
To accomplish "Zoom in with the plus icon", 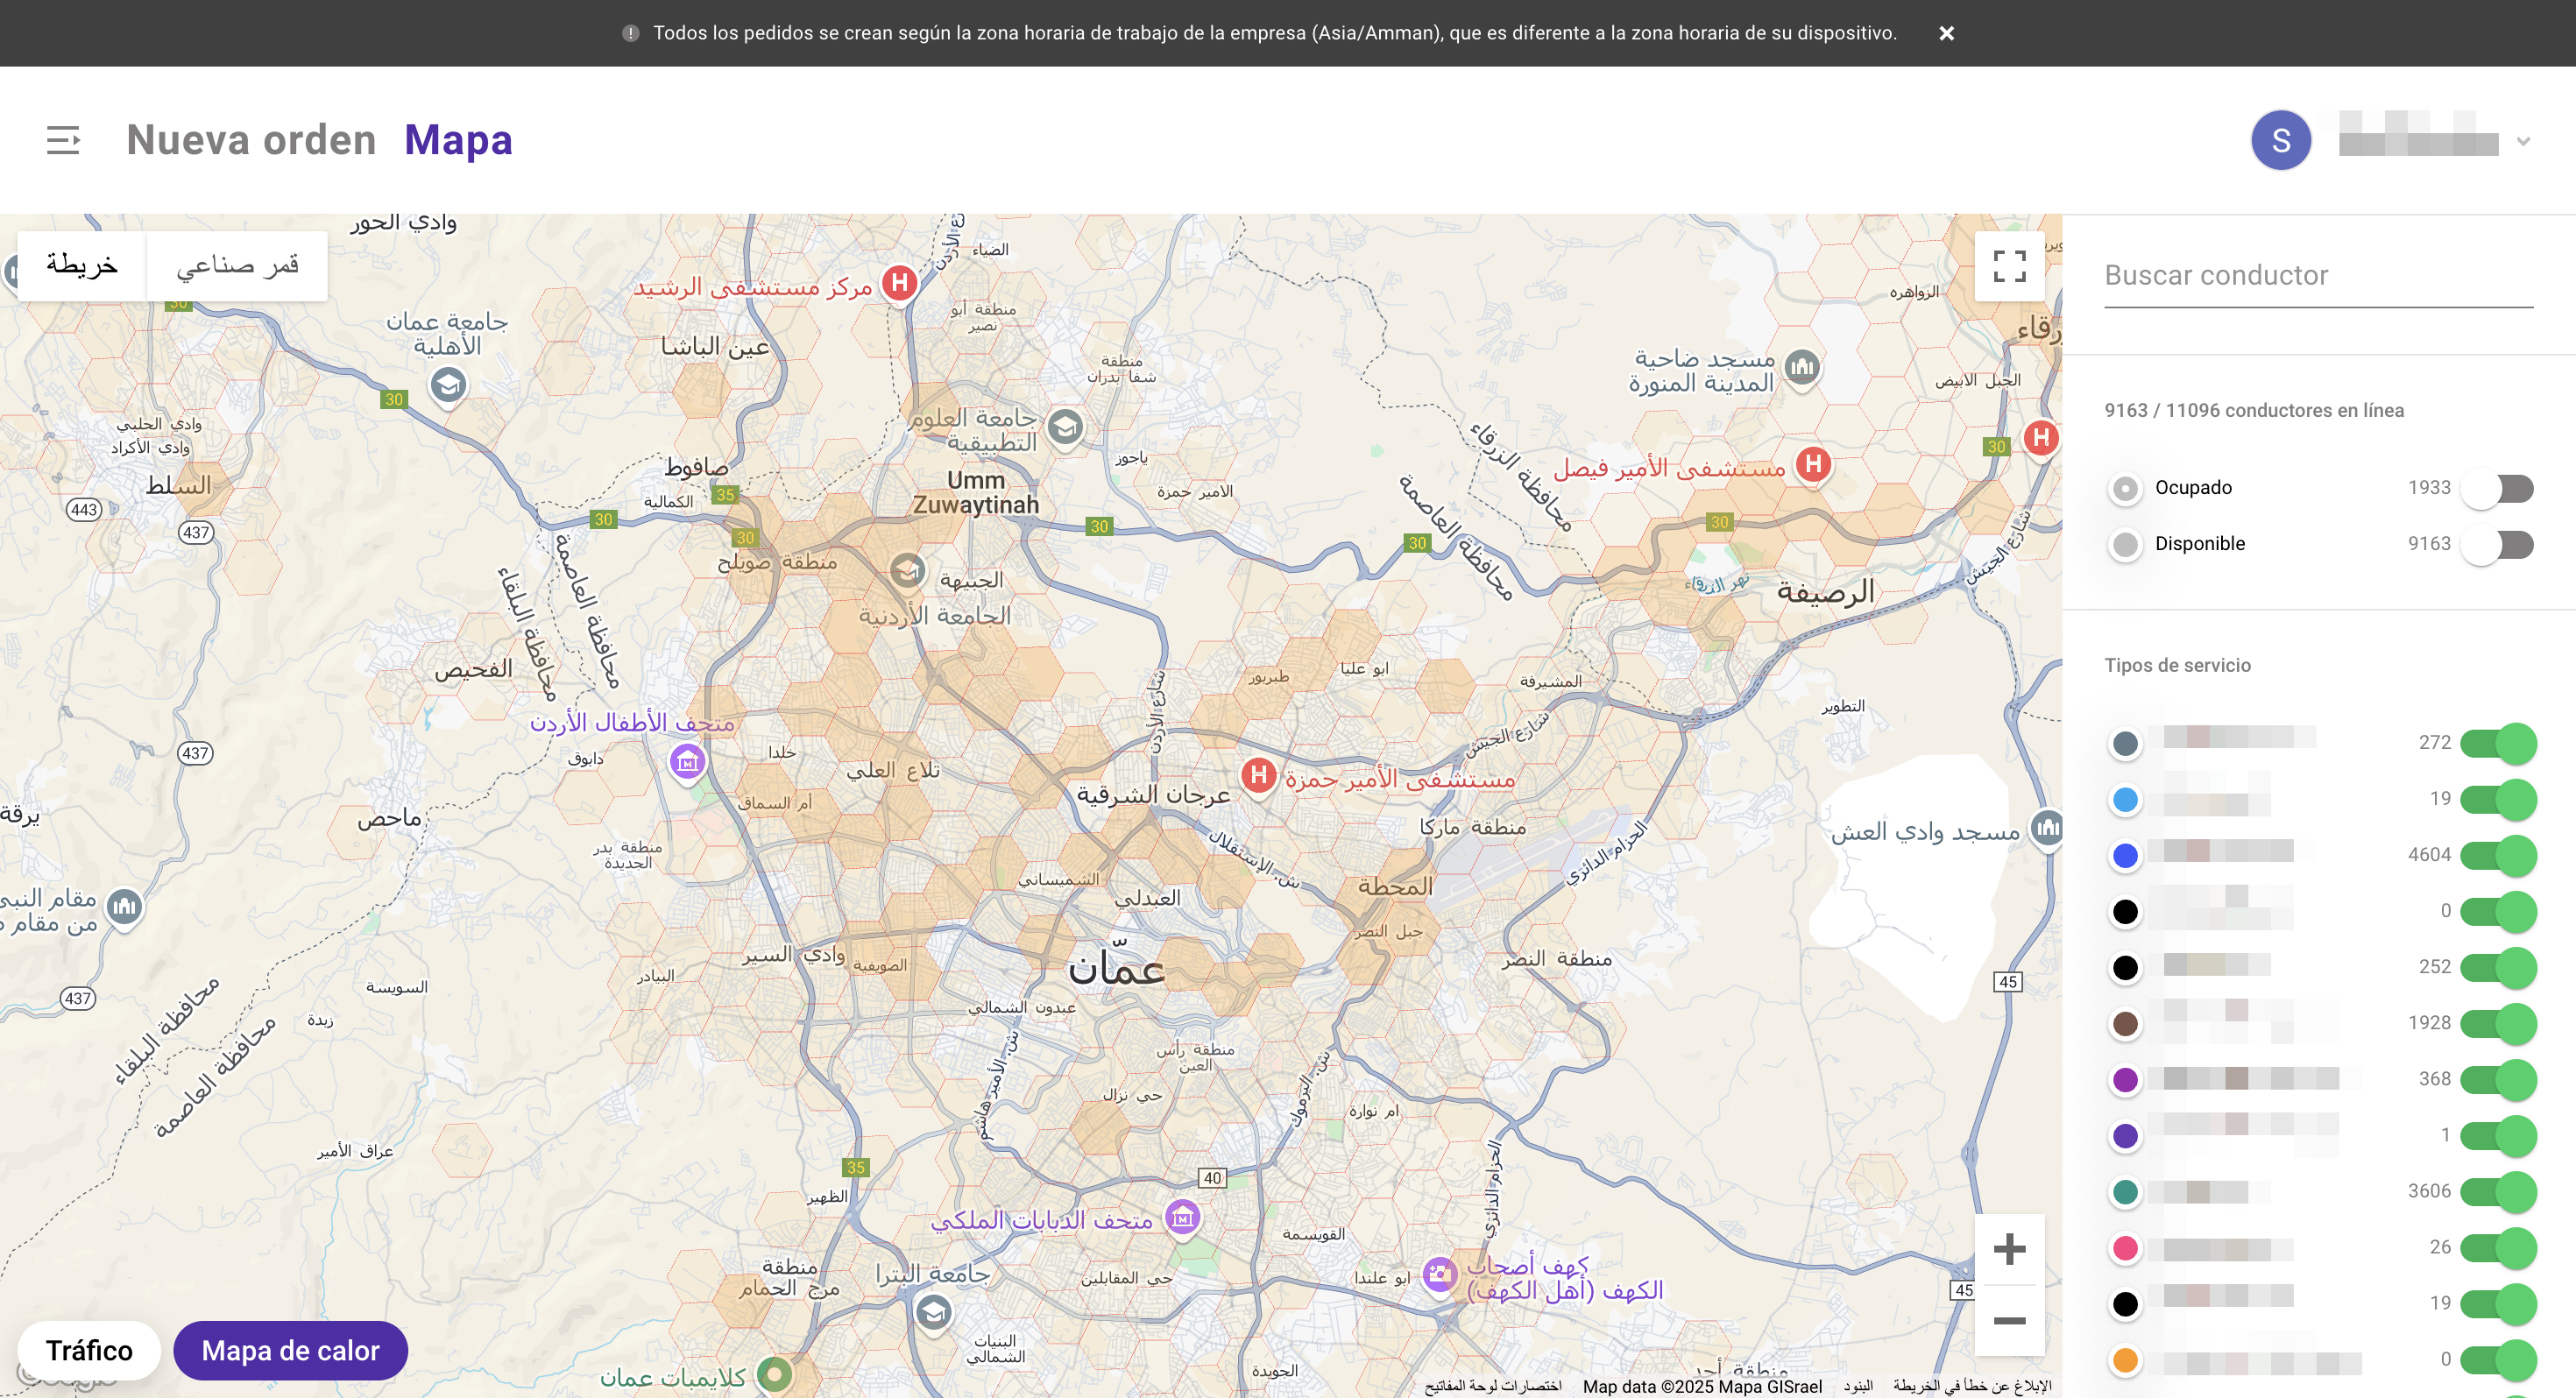I will click(x=2009, y=1249).
